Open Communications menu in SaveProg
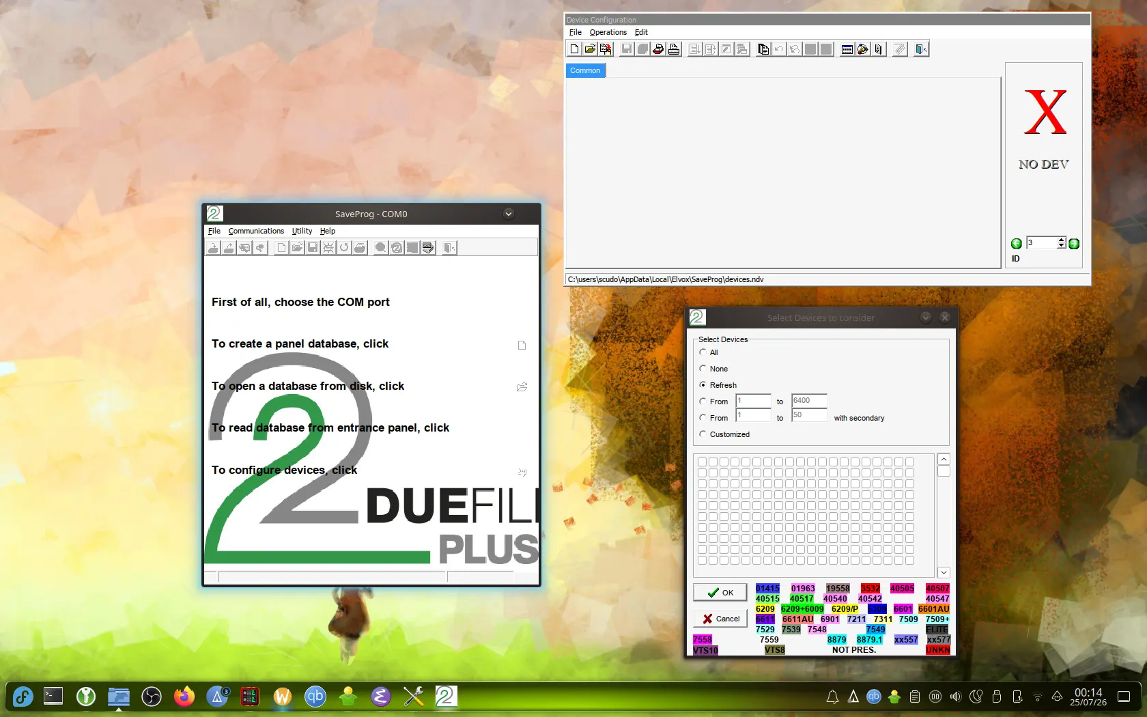Viewport: 1147px width, 717px height. click(x=256, y=231)
